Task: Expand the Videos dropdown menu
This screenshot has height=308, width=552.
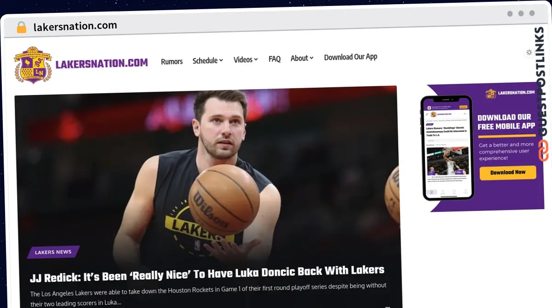Action: 245,59
